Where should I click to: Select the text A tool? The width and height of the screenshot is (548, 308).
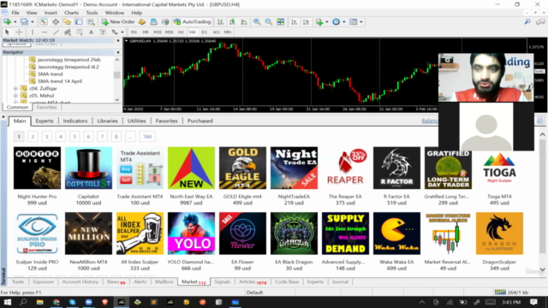pyautogui.click(x=91, y=33)
